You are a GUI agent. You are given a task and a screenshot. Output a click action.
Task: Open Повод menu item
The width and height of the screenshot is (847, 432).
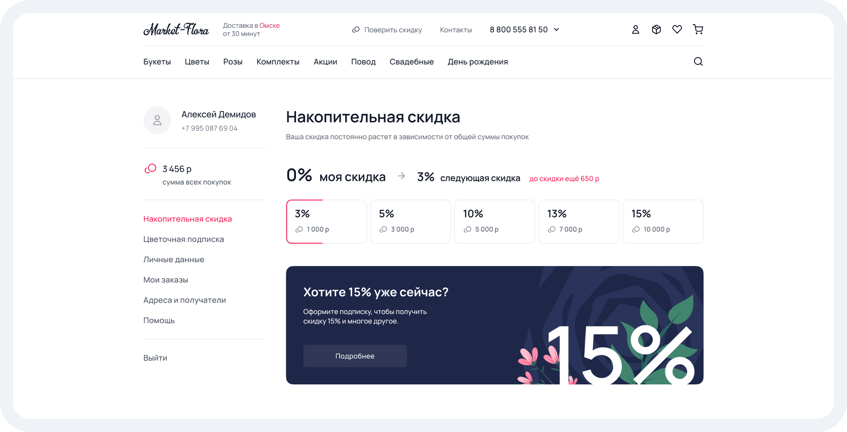tap(363, 62)
